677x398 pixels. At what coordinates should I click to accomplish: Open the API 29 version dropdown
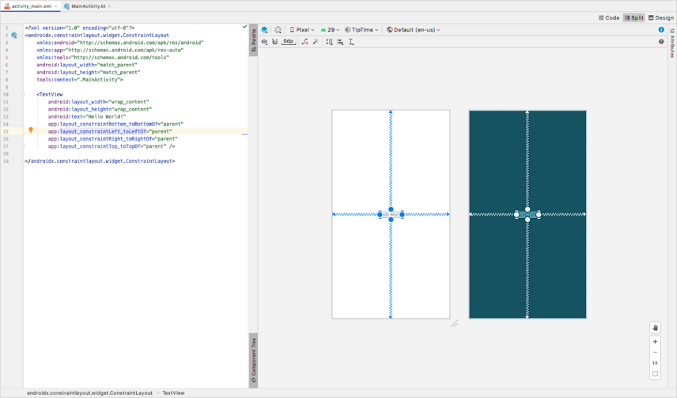pyautogui.click(x=330, y=30)
